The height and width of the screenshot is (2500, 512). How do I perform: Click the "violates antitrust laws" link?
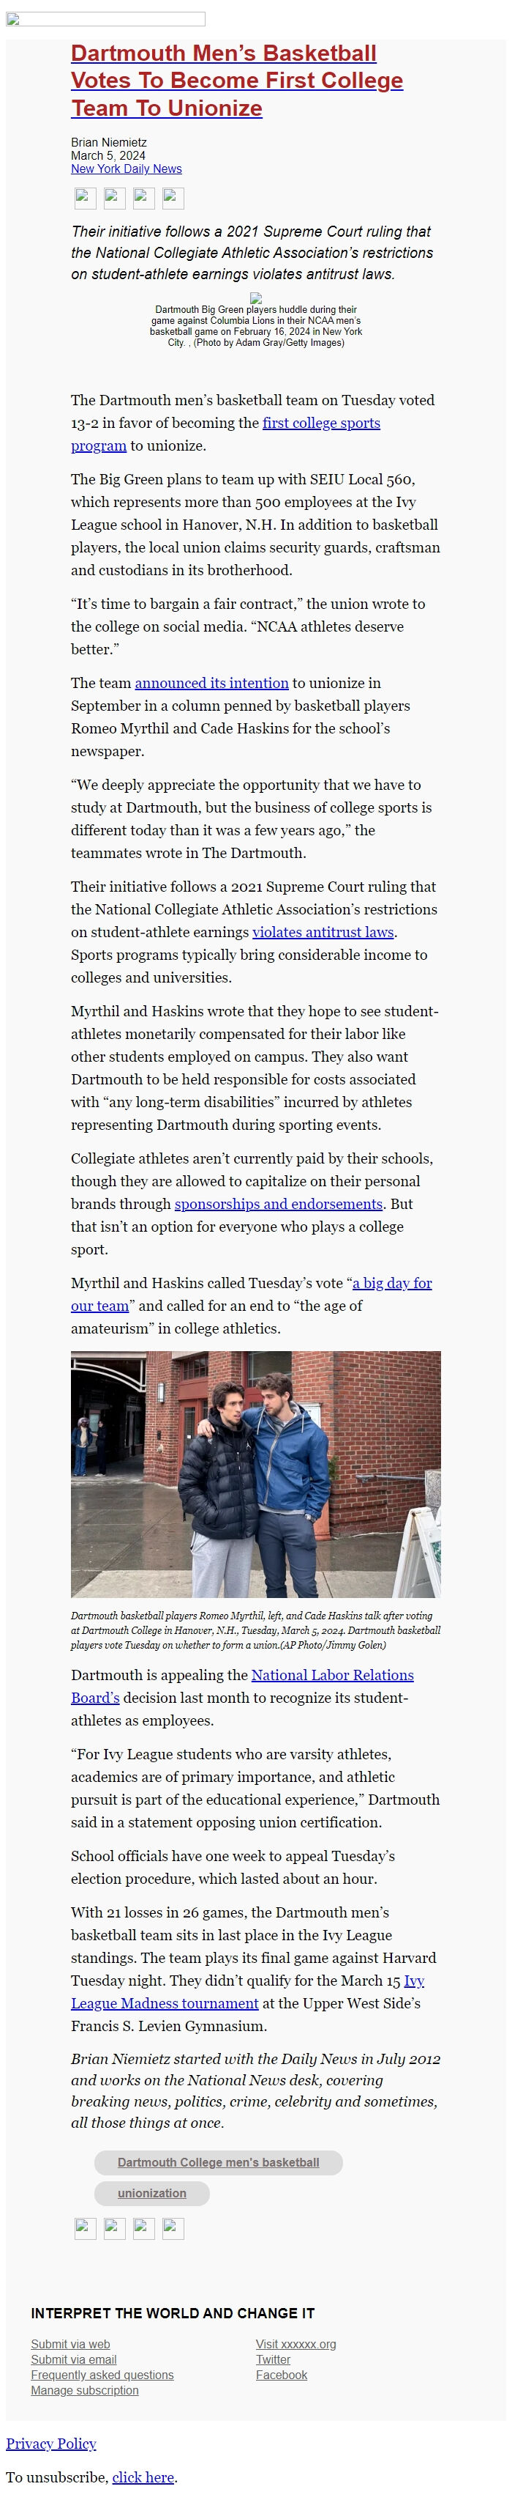click(x=323, y=932)
